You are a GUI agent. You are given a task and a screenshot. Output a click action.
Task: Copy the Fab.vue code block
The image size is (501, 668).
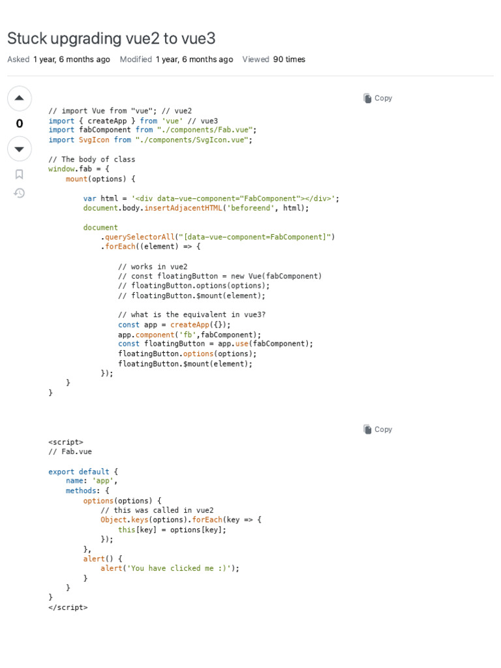pos(378,429)
